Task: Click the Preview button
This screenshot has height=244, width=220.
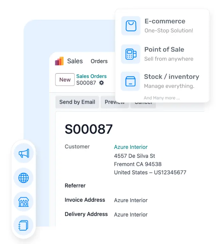Action: coord(115,102)
